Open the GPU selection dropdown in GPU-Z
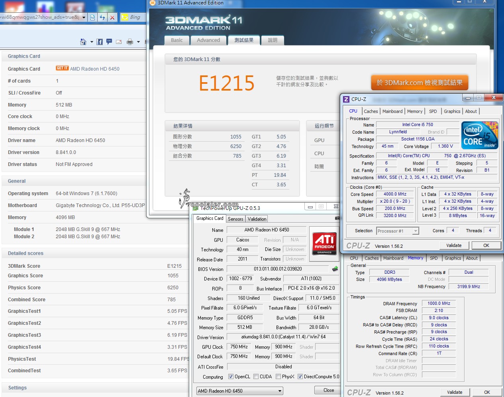 pos(240,391)
